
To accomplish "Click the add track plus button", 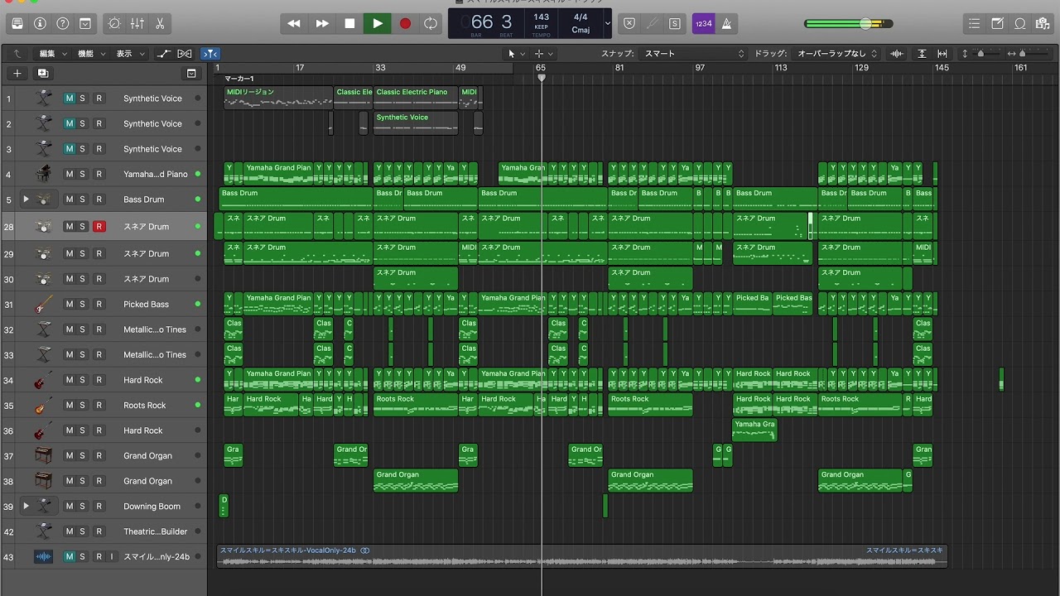I will (17, 74).
